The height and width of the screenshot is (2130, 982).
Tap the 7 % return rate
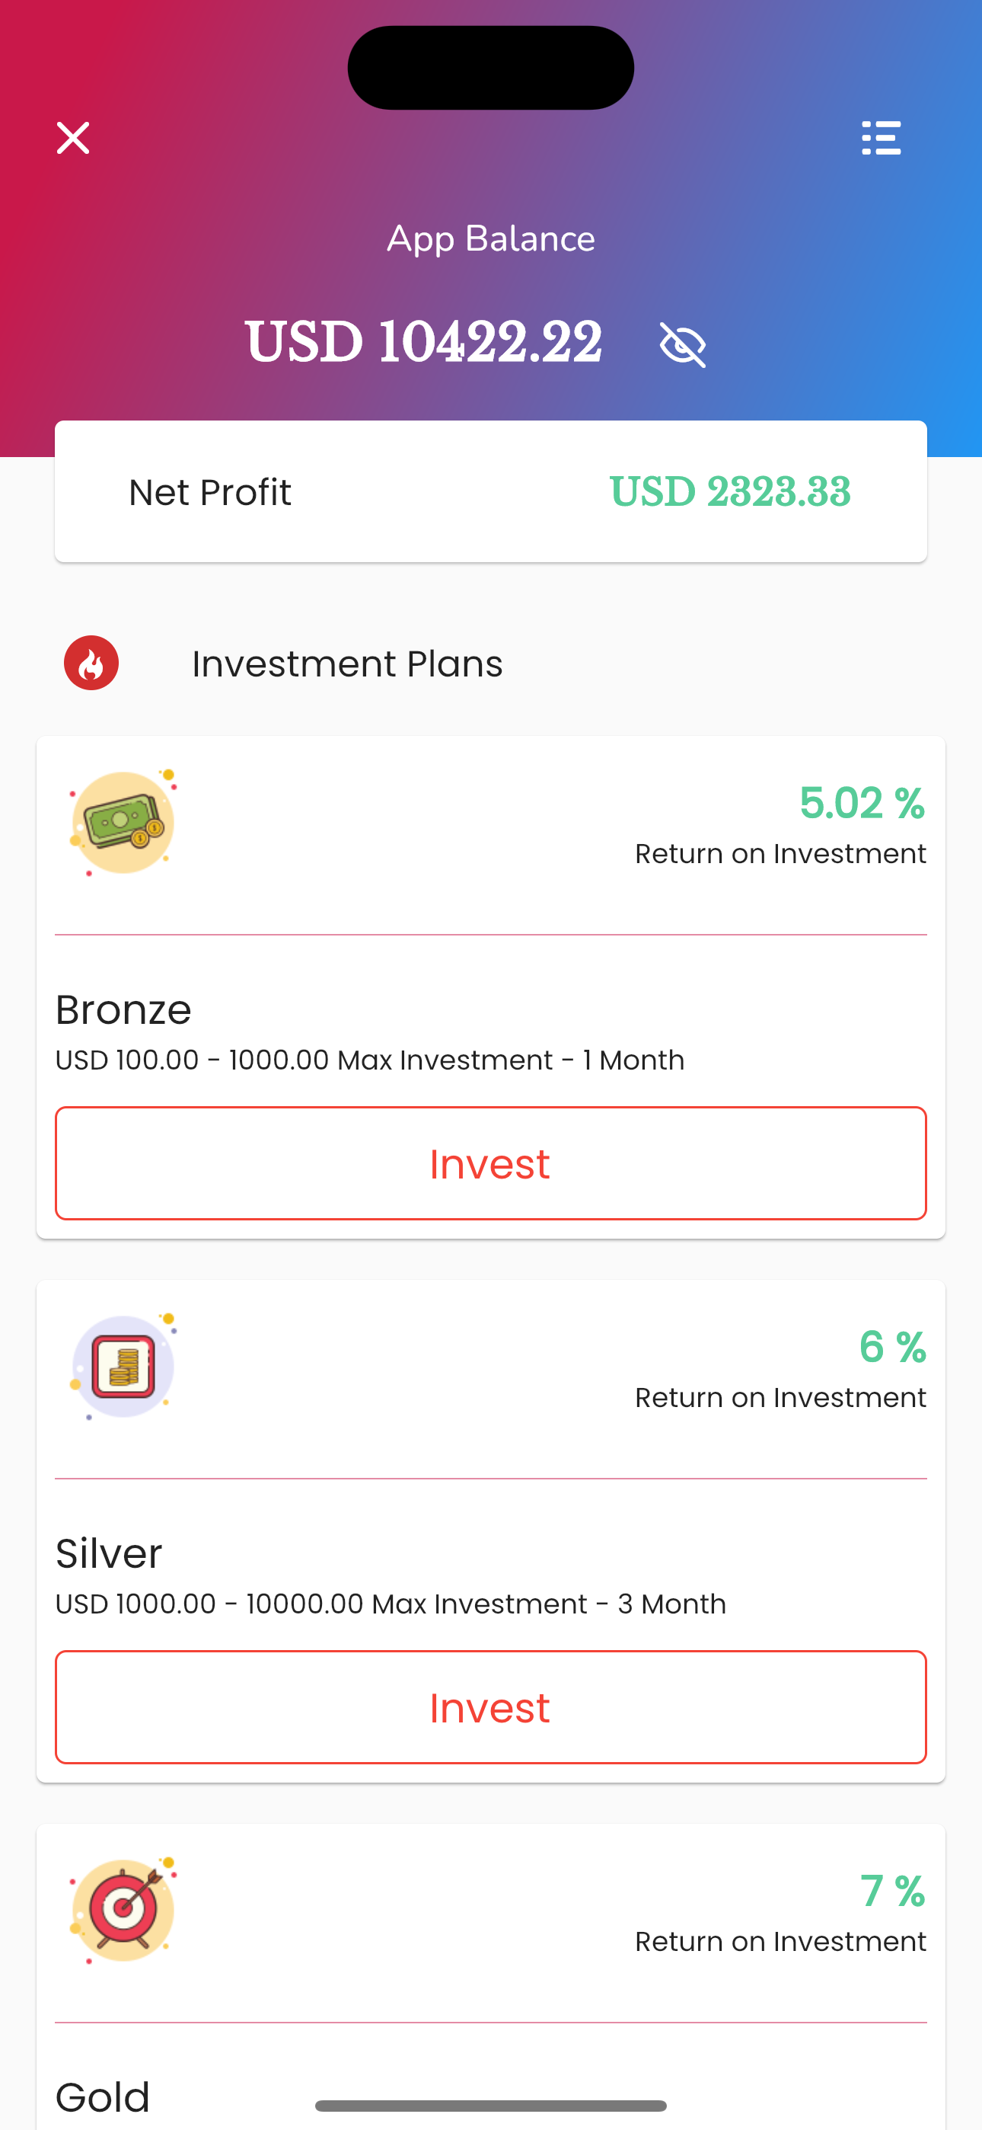[892, 1891]
